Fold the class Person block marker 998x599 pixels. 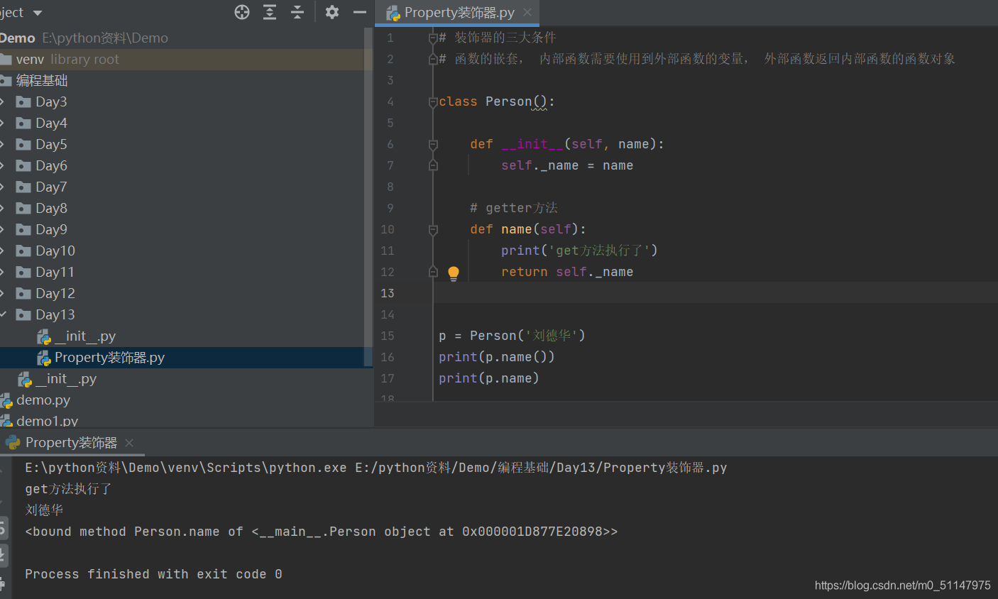point(433,102)
